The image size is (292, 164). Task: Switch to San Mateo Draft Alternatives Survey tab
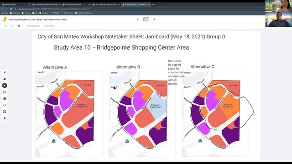coord(46,5)
